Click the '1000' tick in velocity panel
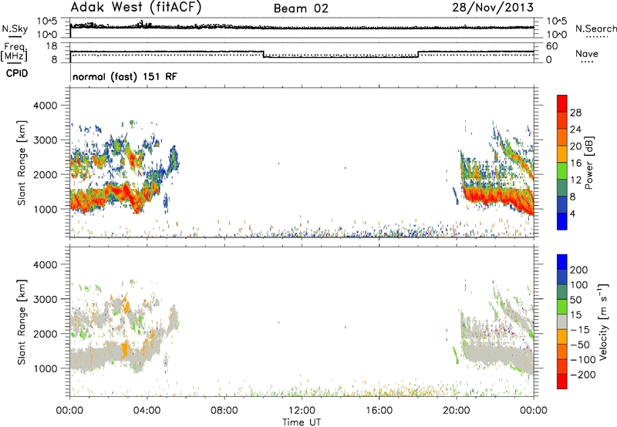 45,368
